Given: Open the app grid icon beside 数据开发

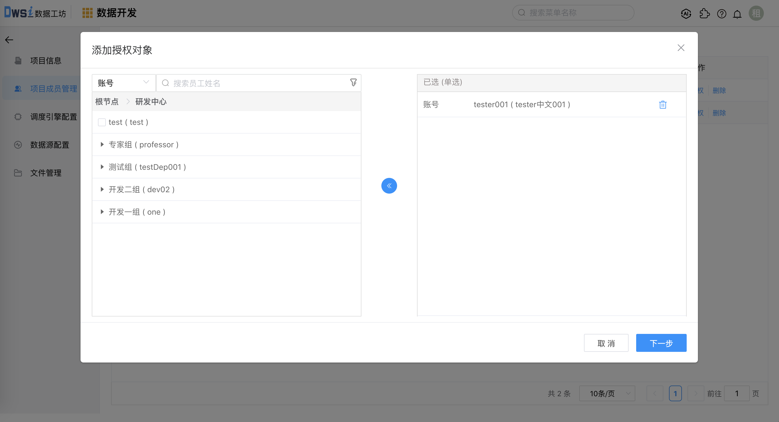Looking at the screenshot, I should pos(87,13).
